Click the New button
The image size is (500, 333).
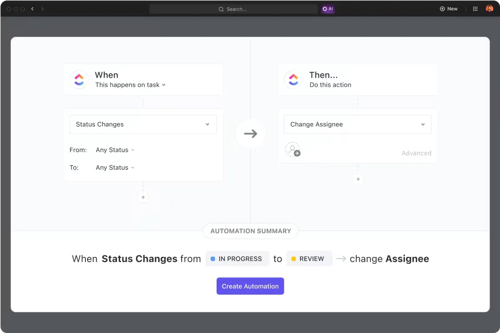point(449,9)
